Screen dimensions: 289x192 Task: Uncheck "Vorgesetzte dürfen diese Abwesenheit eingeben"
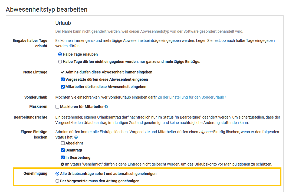[x=63, y=80]
